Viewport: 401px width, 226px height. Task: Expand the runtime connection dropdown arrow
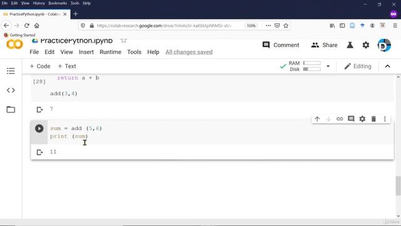pos(328,67)
